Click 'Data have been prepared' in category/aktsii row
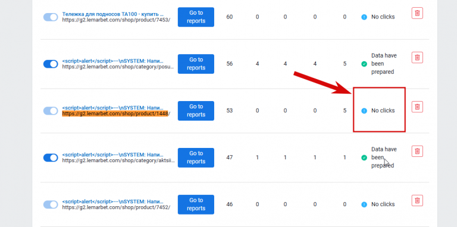Screen dimensions: 457x227 coord(384,157)
